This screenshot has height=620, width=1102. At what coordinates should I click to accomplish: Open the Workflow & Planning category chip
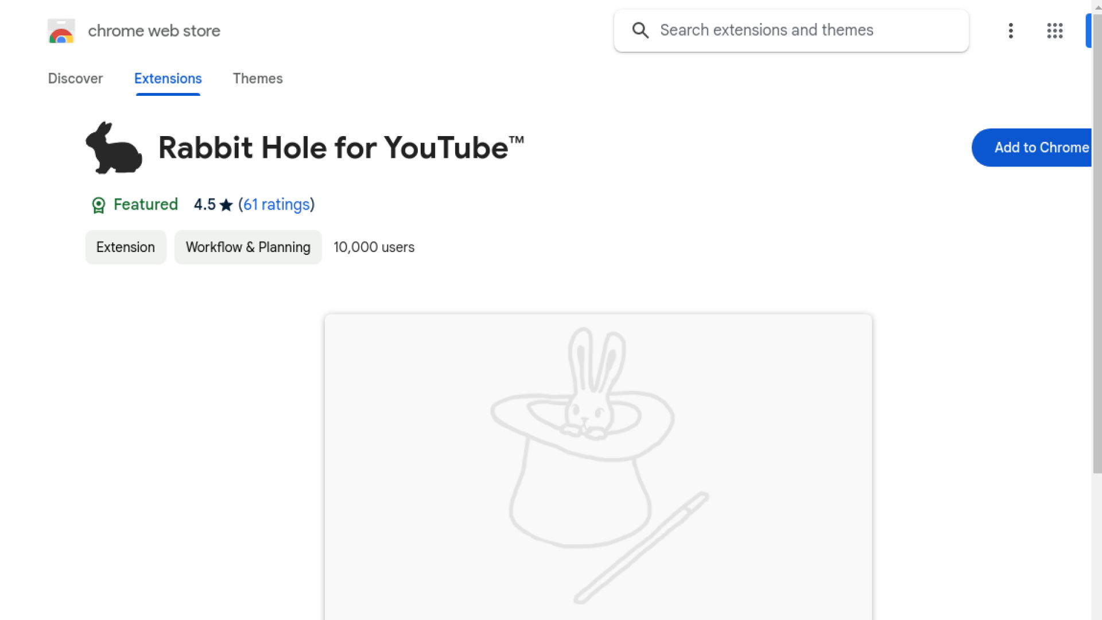[x=248, y=247]
